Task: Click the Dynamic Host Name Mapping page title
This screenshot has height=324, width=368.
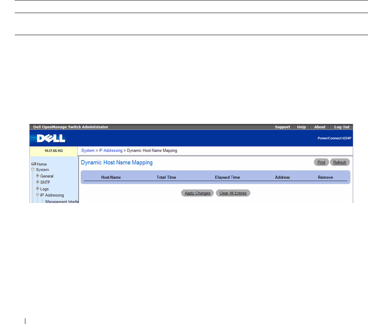Action: (x=117, y=163)
